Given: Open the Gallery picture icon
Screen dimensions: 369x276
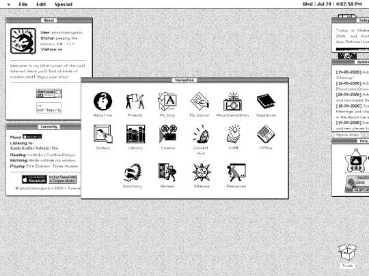Looking at the screenshot, I should click(x=103, y=134).
